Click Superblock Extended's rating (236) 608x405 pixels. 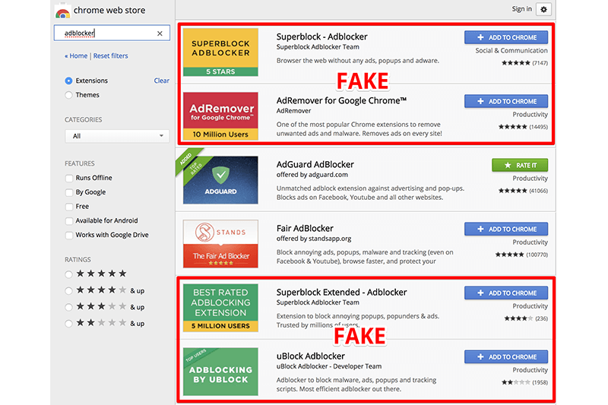pos(526,318)
